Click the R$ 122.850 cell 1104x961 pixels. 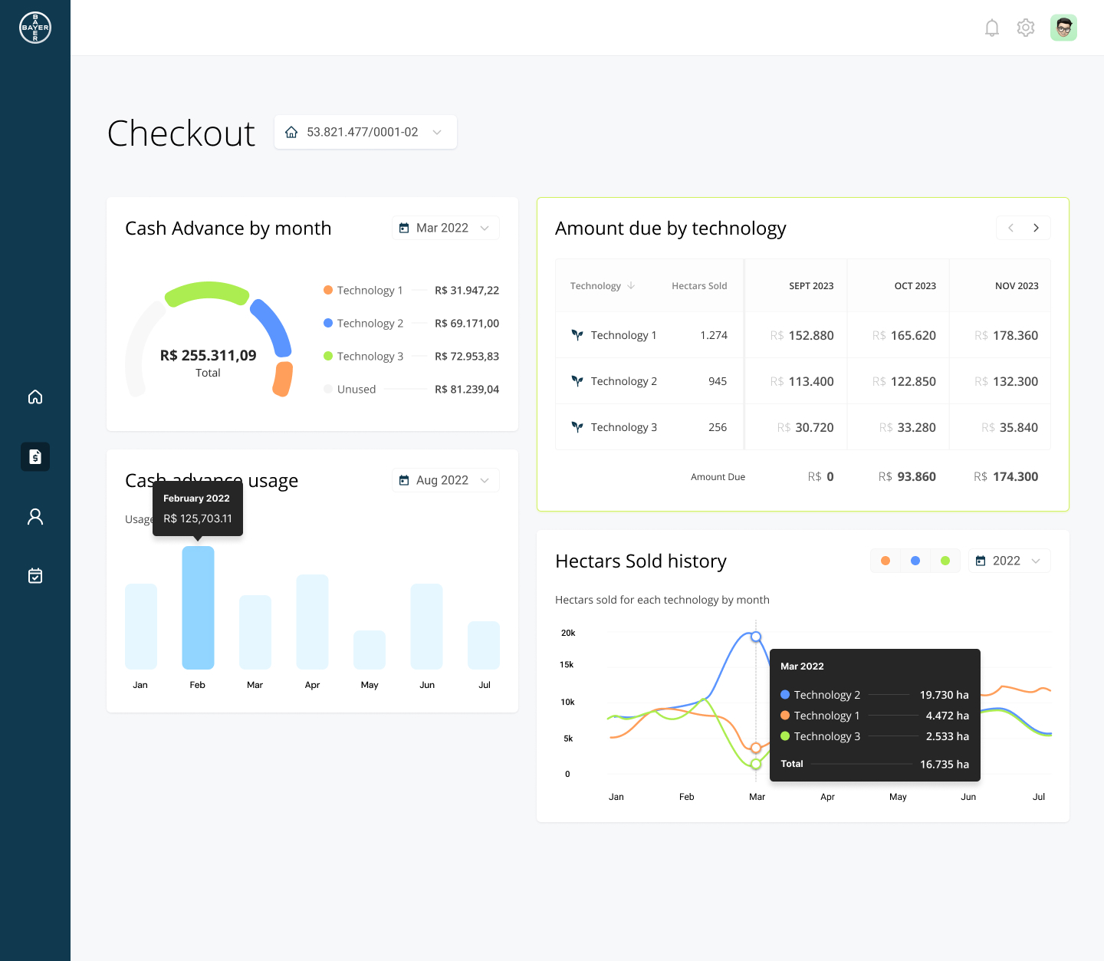coord(904,381)
